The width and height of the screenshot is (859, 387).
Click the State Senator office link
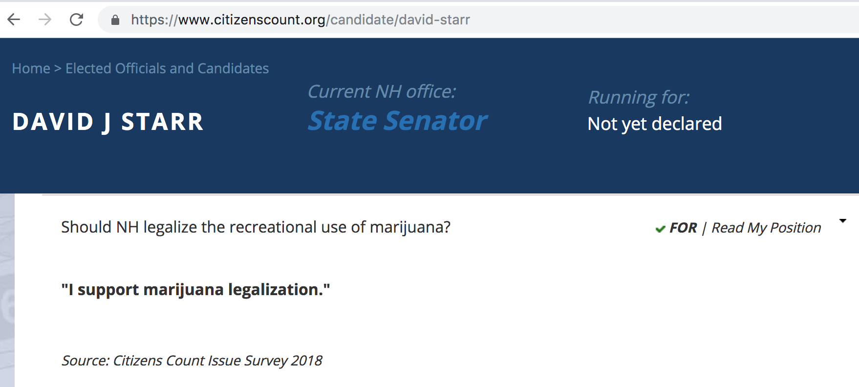pos(397,121)
